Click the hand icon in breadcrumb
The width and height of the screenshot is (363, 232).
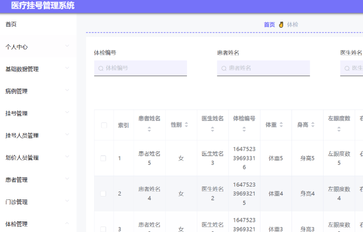(x=281, y=25)
